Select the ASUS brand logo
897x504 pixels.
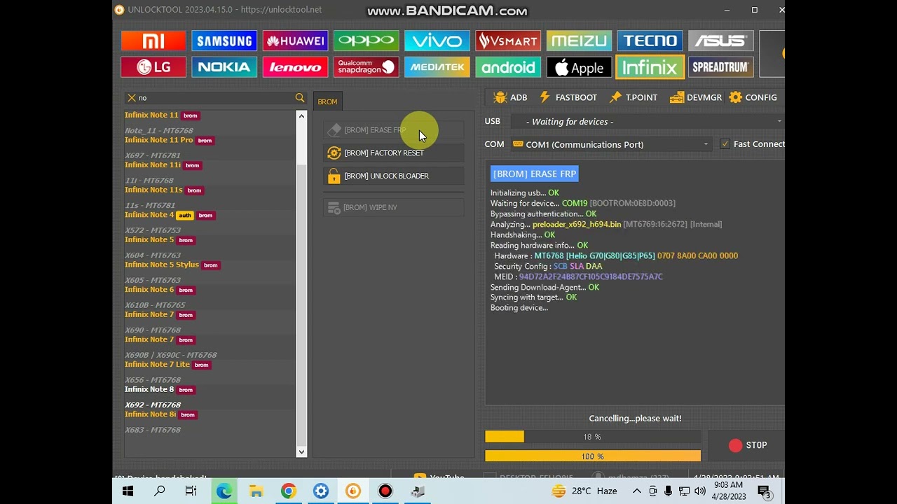[x=721, y=41]
